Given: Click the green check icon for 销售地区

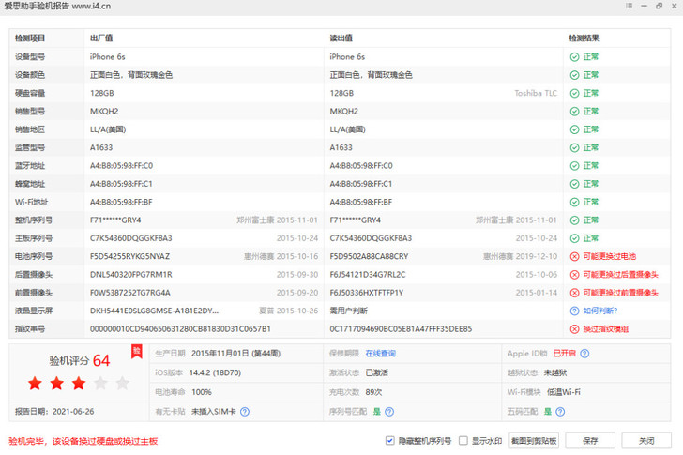Looking at the screenshot, I should pyautogui.click(x=574, y=129).
